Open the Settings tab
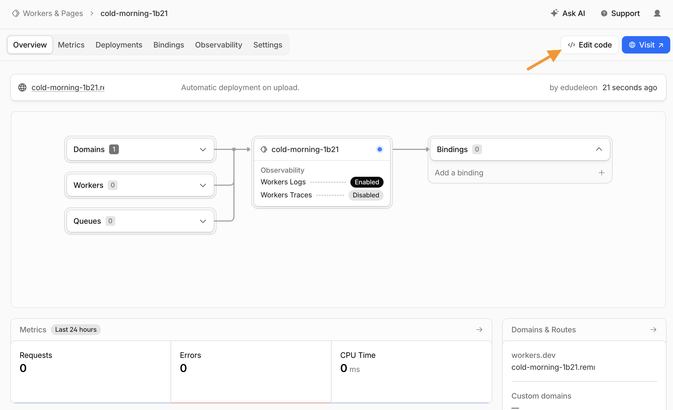The image size is (673, 410). coord(267,45)
